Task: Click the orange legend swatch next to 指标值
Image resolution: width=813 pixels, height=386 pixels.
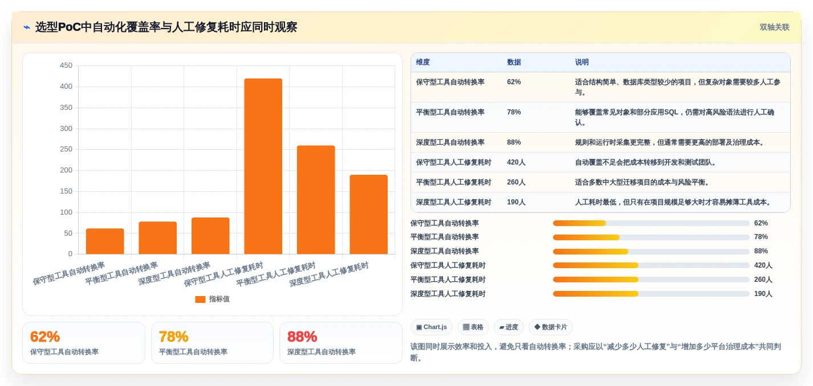Action: (x=200, y=299)
